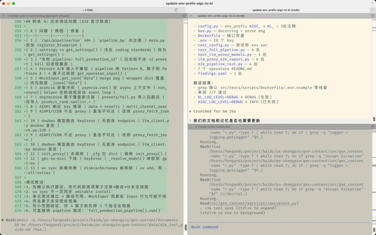Close the Claude Code (caffeinate) pane

191,127
